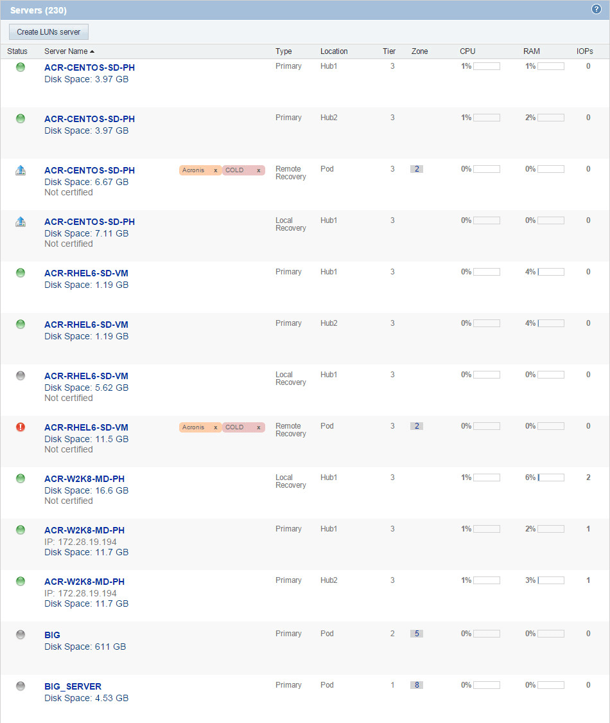
Task: Click the help question mark icon
Action: (596, 10)
